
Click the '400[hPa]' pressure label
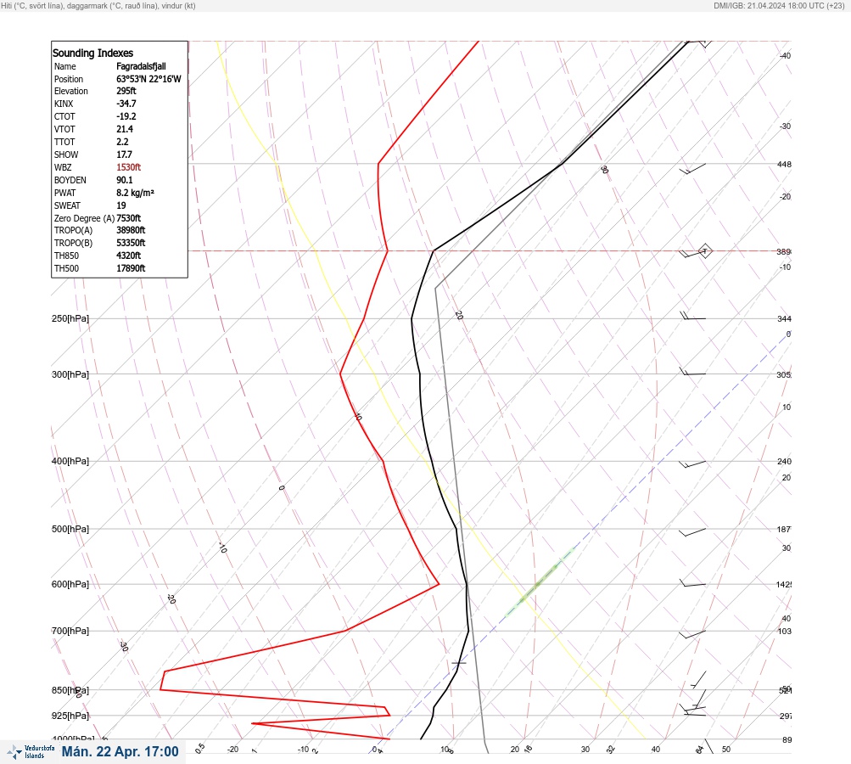pos(70,461)
